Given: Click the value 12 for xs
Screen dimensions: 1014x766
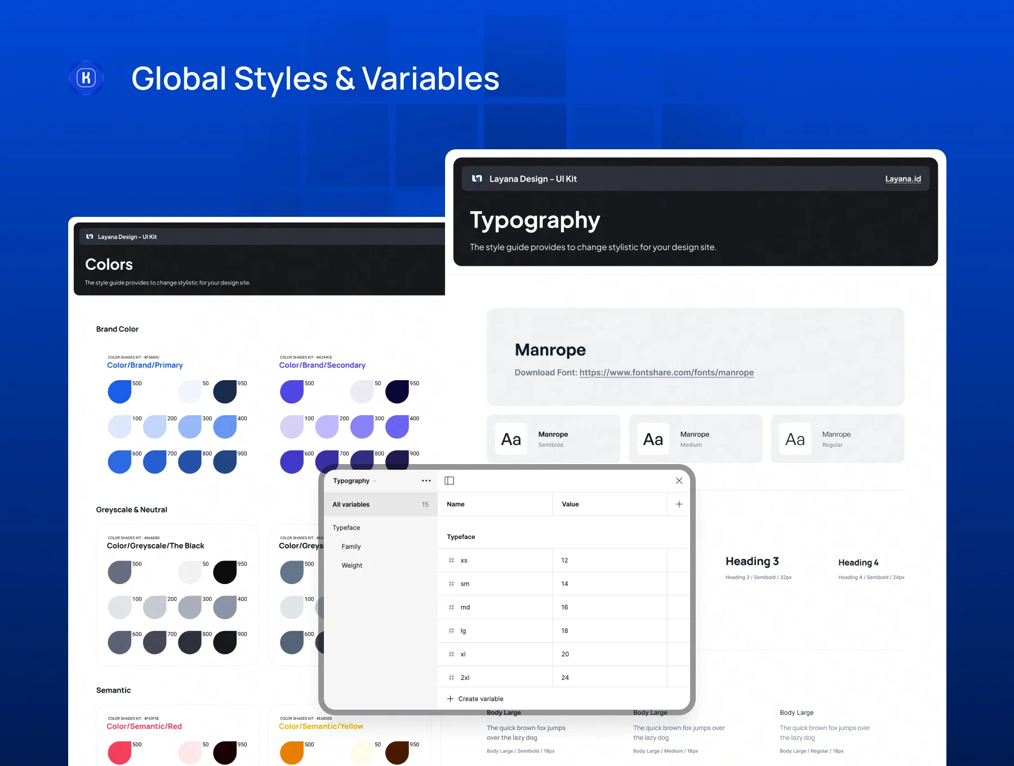Looking at the screenshot, I should (564, 560).
